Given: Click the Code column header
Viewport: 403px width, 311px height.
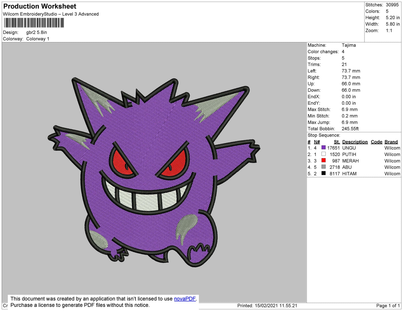Looking at the screenshot, I should point(377,142).
